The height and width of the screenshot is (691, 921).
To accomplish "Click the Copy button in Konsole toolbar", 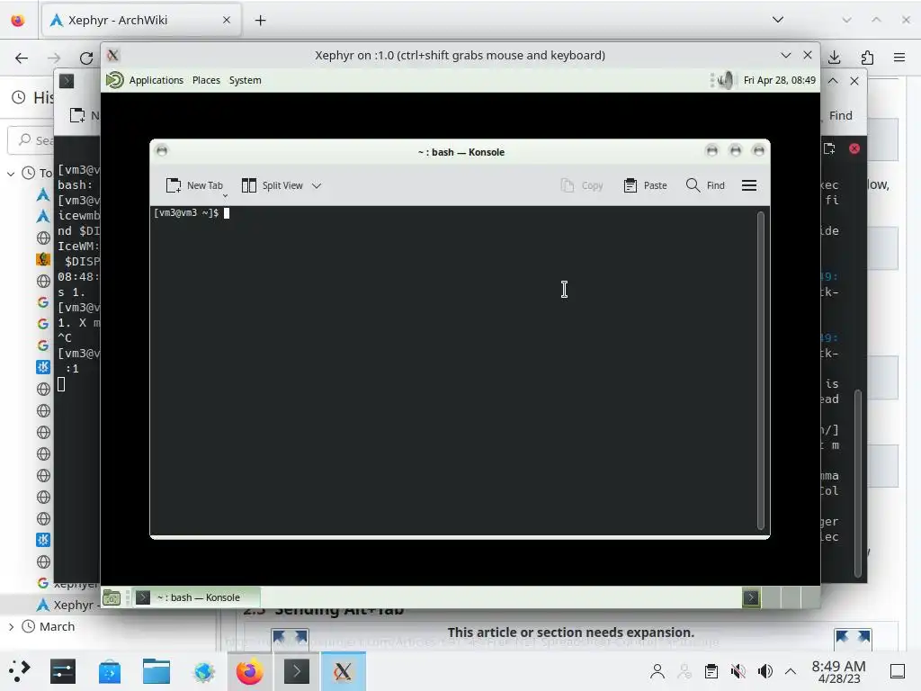I will (582, 185).
